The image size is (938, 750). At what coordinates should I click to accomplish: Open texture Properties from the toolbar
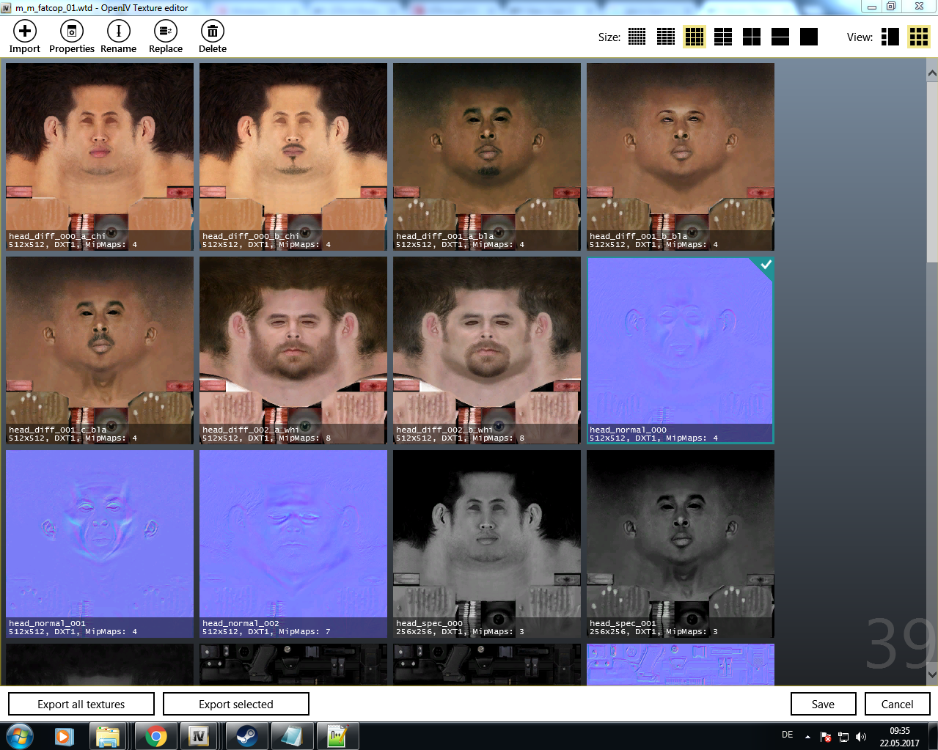coord(72,31)
